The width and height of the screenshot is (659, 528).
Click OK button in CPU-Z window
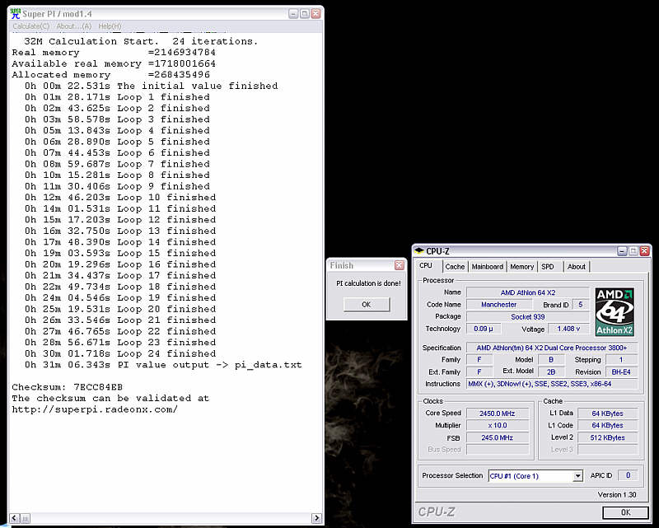(625, 512)
